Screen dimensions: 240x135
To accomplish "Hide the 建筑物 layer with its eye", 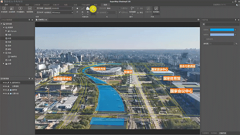I will (4, 90).
